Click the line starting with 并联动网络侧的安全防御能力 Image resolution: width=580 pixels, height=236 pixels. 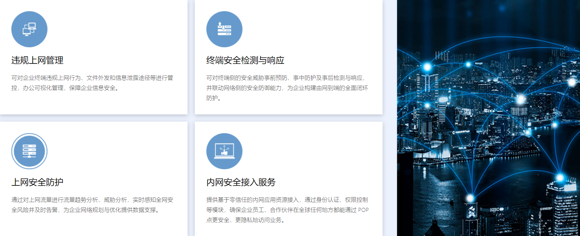tap(287, 88)
